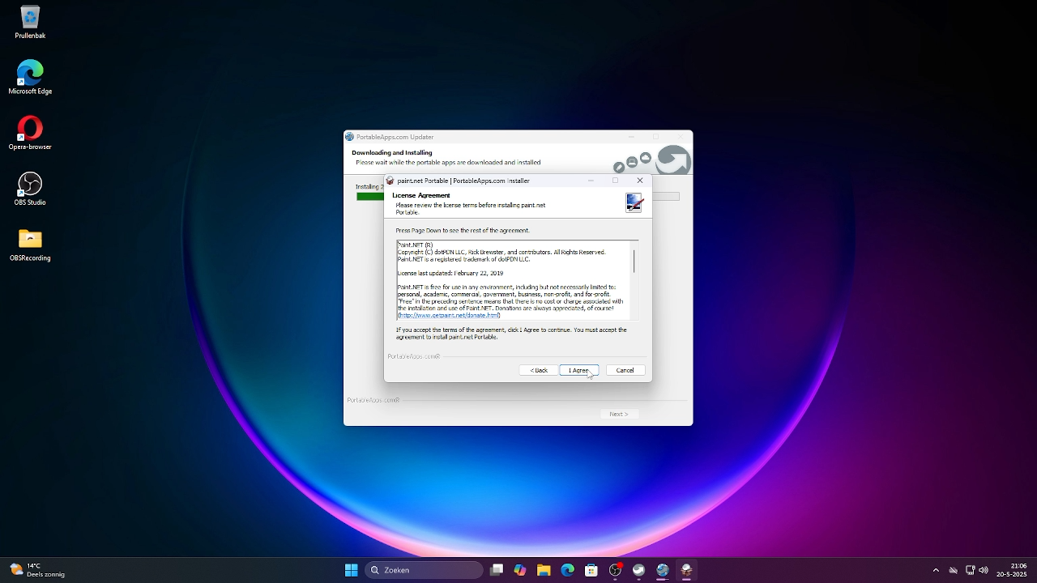Cancel the paint.net Portable installer
Image resolution: width=1037 pixels, height=583 pixels.
(x=625, y=370)
